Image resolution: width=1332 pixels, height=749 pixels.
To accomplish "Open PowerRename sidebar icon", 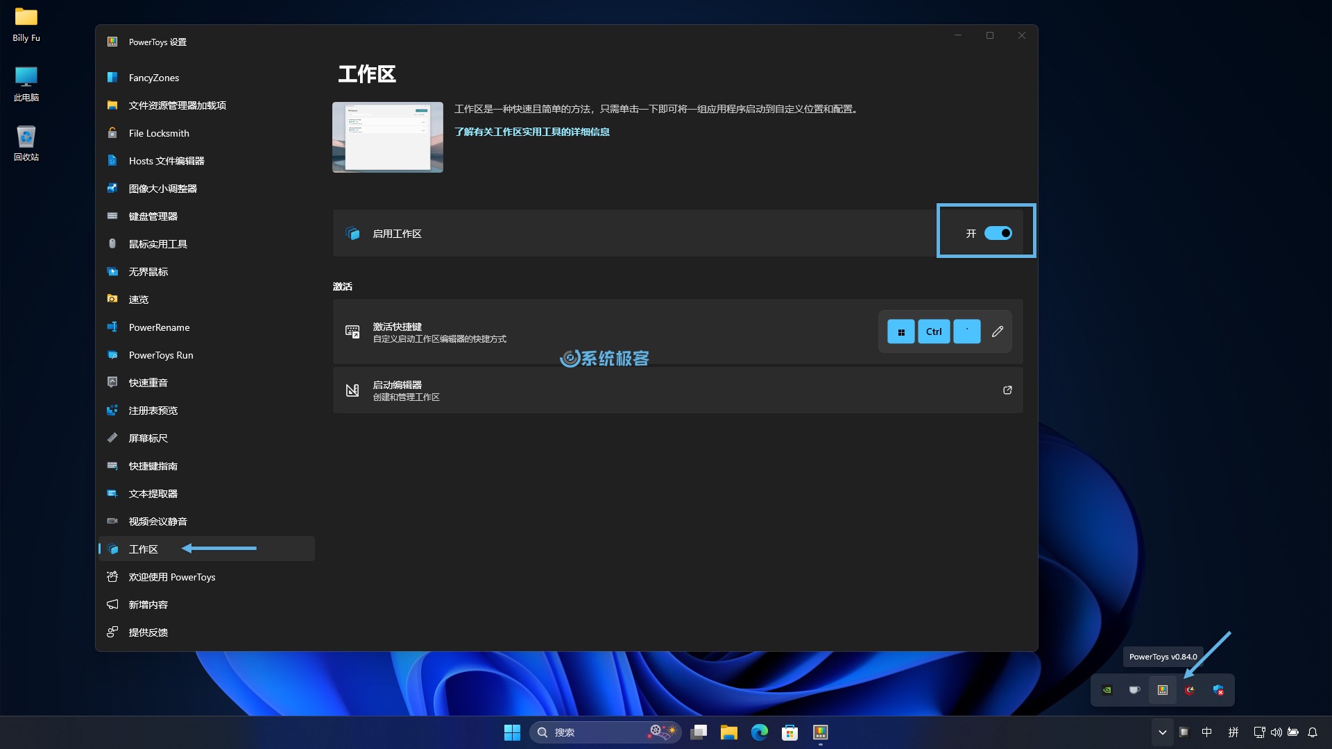I will pos(112,327).
